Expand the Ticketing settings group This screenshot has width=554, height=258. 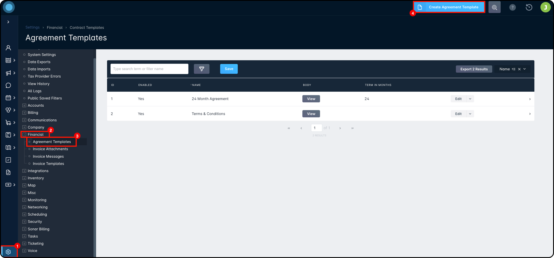click(x=24, y=244)
